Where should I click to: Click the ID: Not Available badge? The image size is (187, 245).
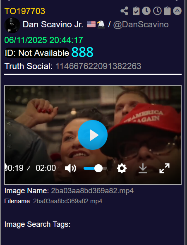pos(37,53)
